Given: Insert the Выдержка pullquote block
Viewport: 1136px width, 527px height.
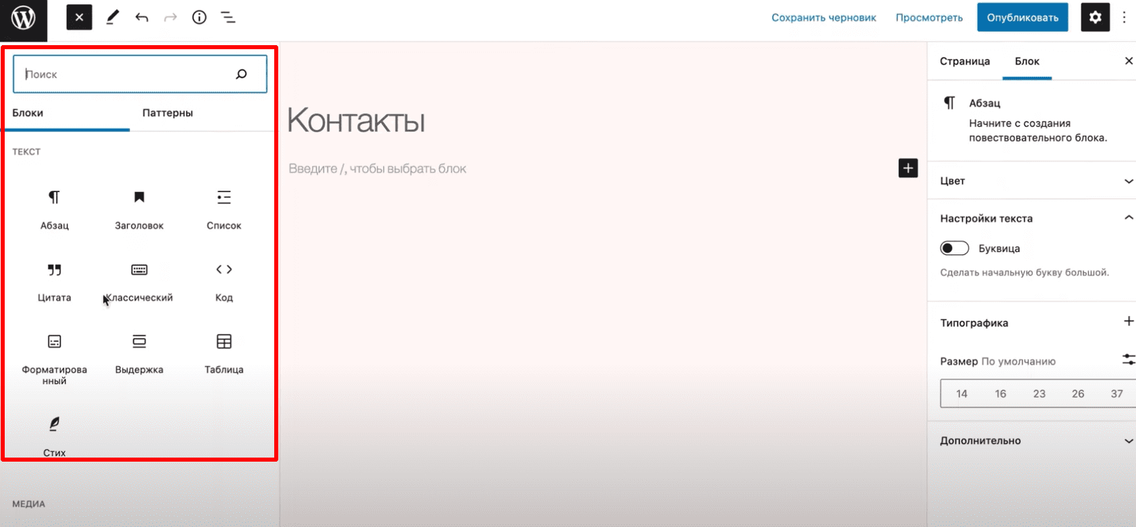Looking at the screenshot, I should [139, 354].
